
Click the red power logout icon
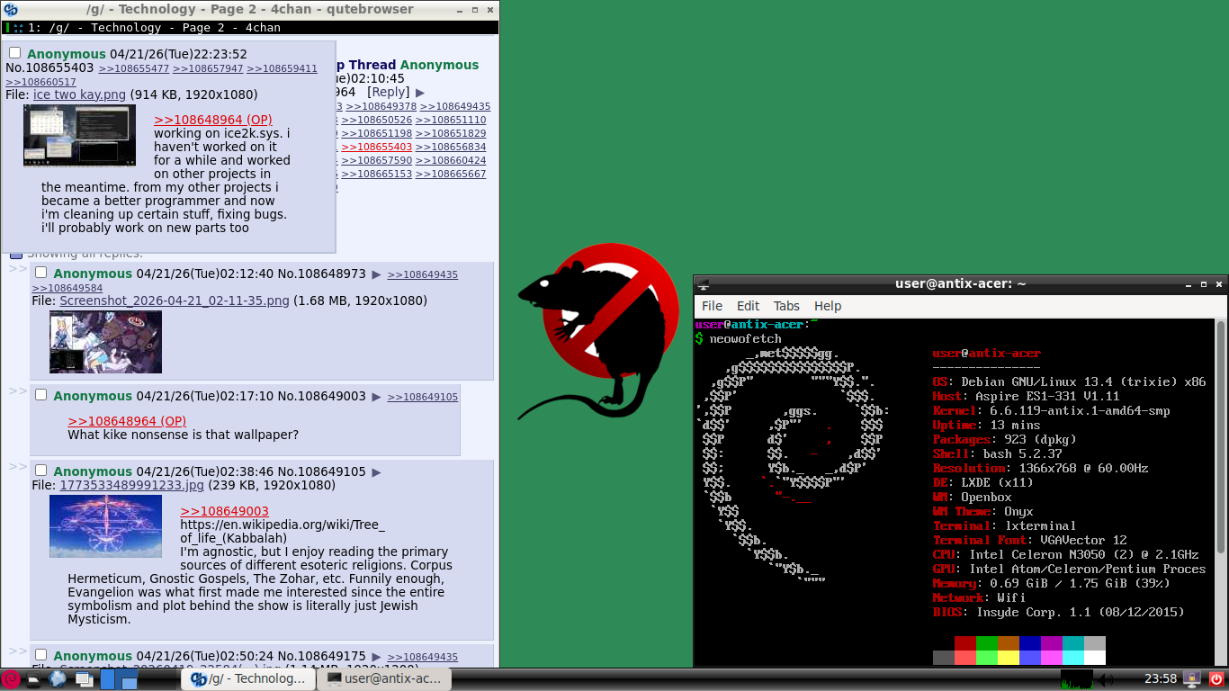coord(1216,679)
